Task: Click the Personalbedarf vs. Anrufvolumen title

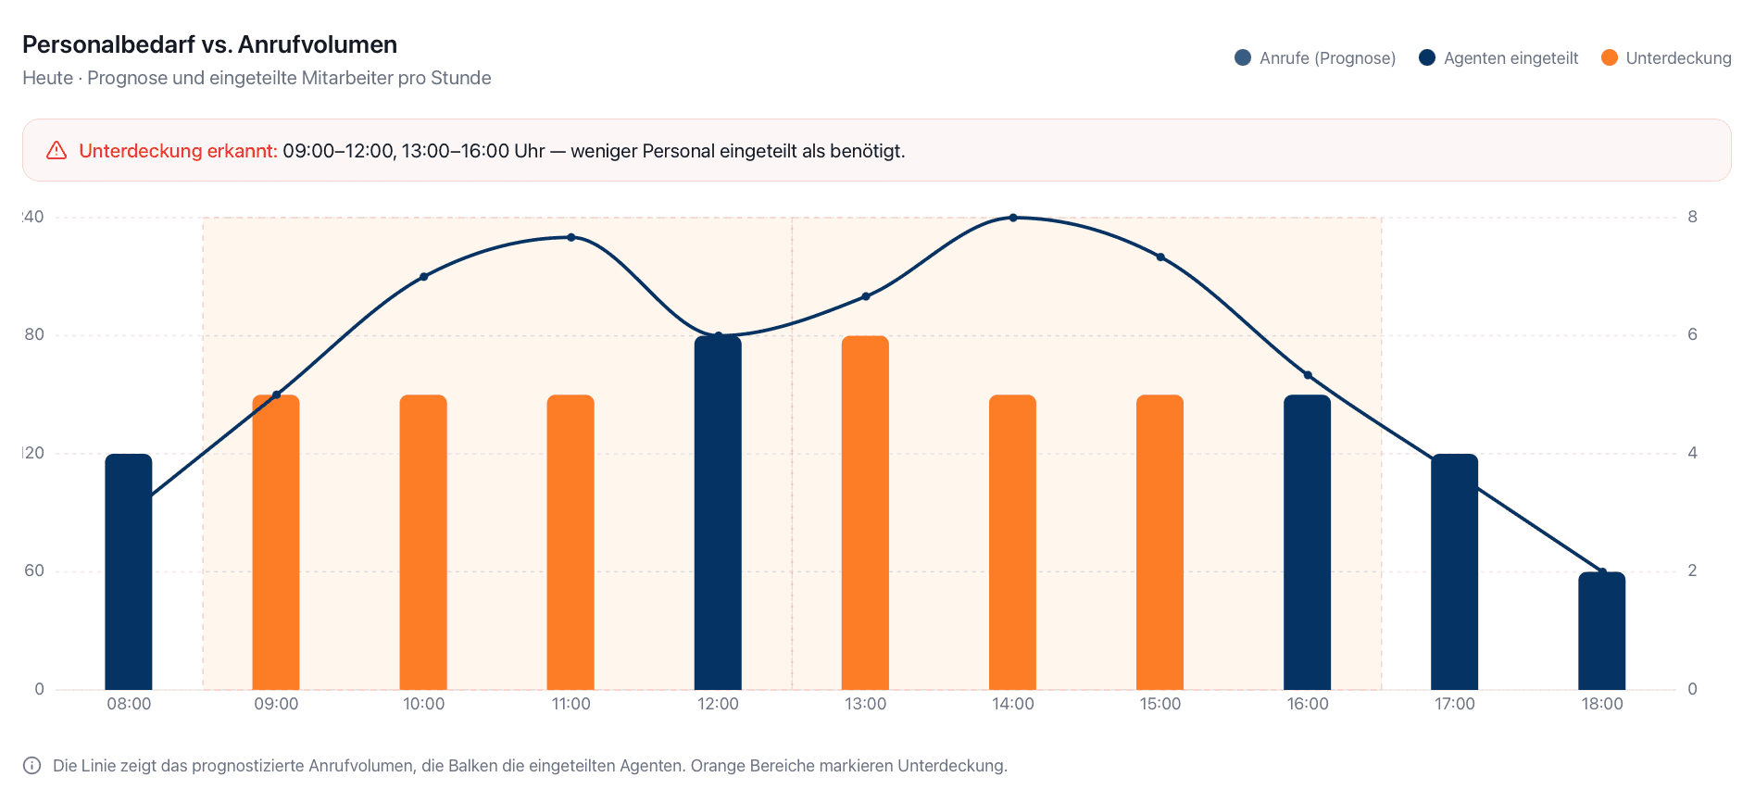Action: 209,44
